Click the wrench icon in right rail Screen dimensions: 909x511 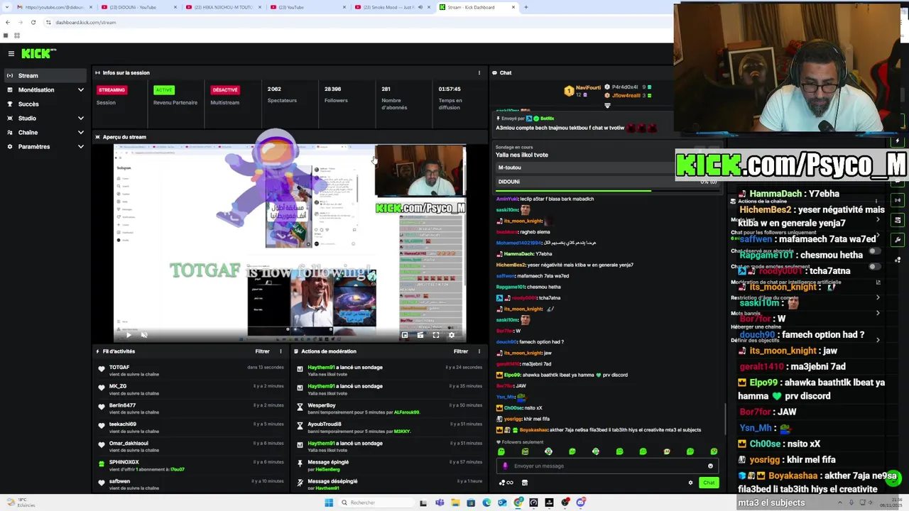tap(898, 240)
